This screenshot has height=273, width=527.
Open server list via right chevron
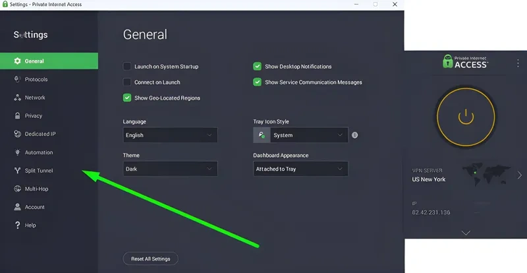(520, 175)
